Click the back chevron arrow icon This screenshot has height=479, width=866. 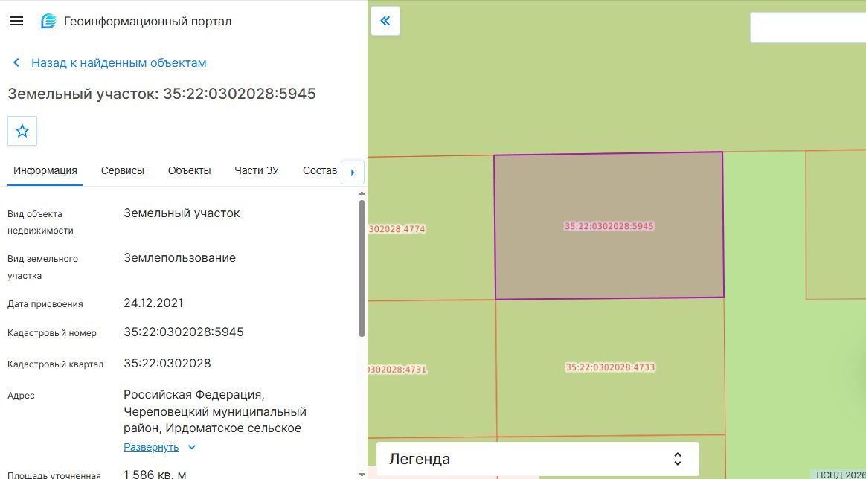click(x=16, y=63)
